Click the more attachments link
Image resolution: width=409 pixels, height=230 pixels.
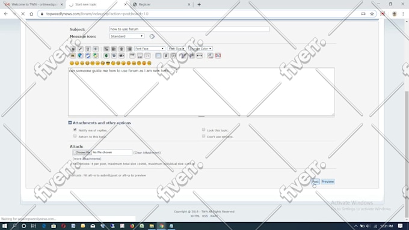[87, 159]
